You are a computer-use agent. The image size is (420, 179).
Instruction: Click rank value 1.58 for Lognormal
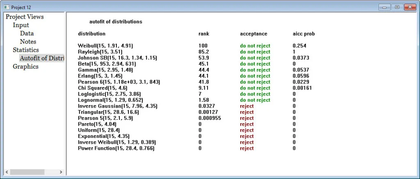[x=203, y=100]
